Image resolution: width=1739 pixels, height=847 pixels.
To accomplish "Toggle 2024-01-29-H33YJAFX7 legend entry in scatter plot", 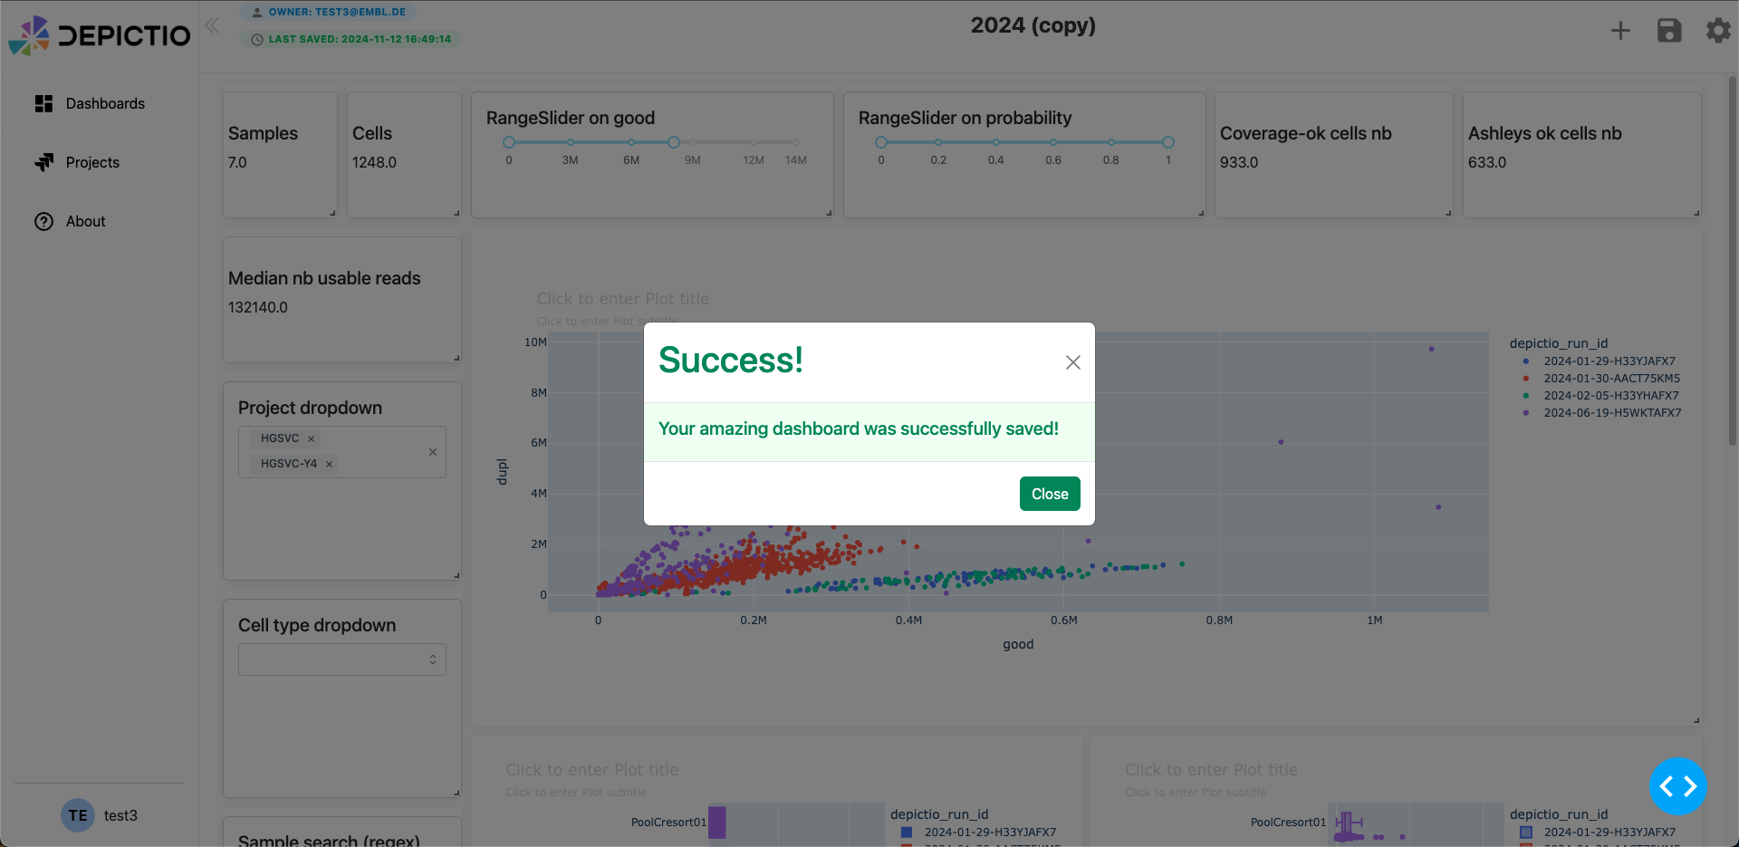I will click(1609, 361).
